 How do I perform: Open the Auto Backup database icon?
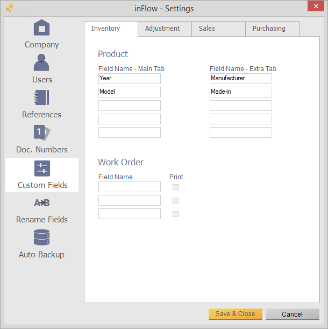point(42,237)
